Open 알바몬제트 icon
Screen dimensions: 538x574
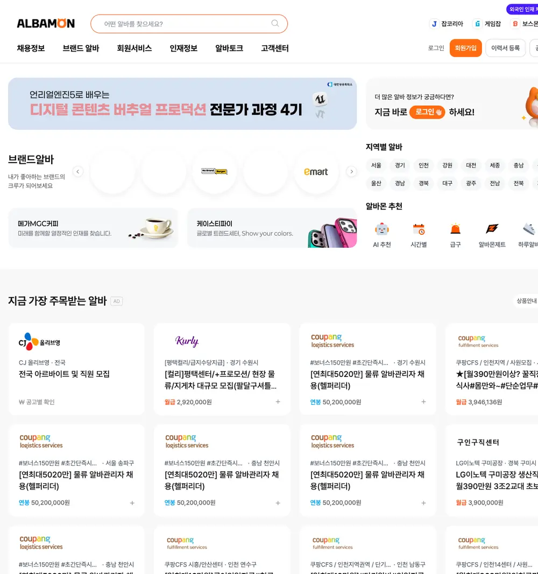492,229
